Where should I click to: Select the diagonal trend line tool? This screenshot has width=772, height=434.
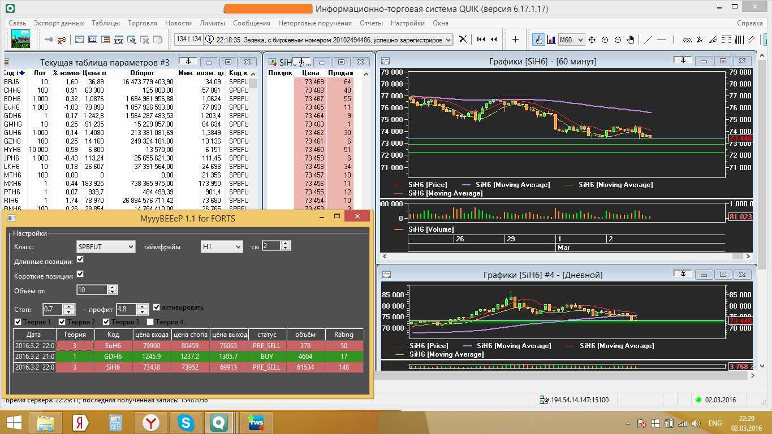[x=648, y=40]
